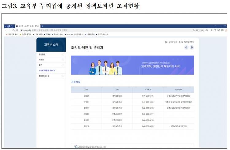The height and width of the screenshot is (150, 230).
Task: Click phone number 044-203-6017
Action: (x=148, y=114)
